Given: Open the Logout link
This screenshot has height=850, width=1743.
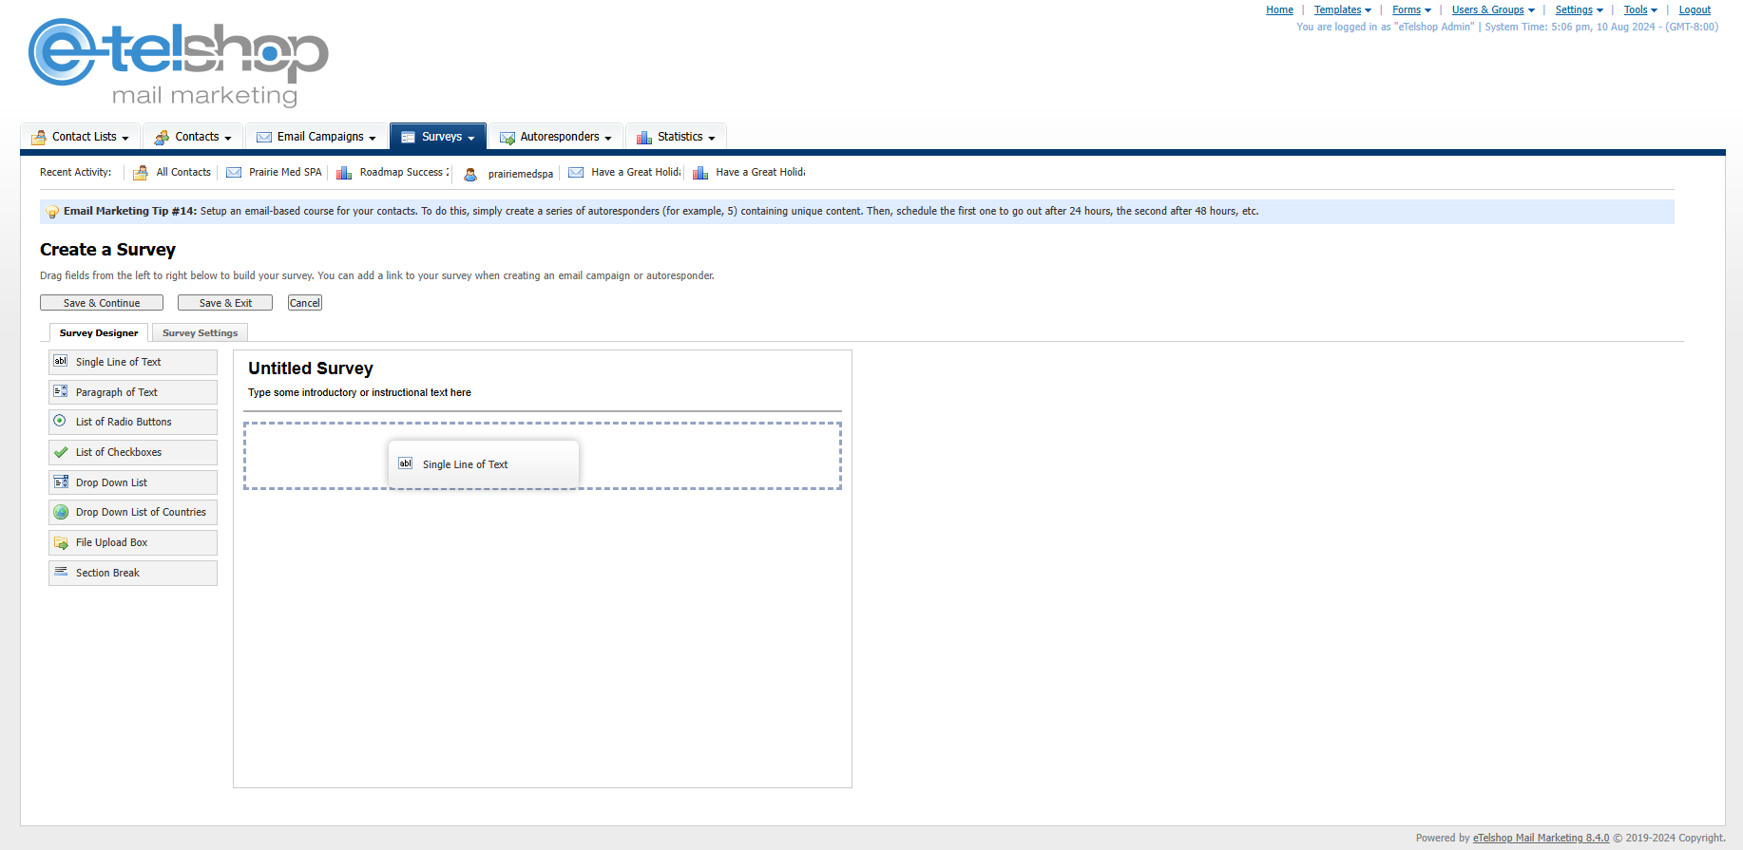Looking at the screenshot, I should 1695,10.
